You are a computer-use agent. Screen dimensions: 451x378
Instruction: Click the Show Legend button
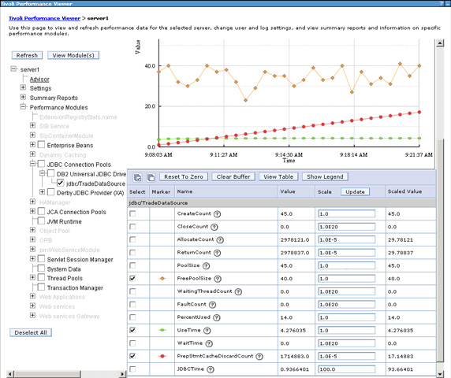click(325, 176)
